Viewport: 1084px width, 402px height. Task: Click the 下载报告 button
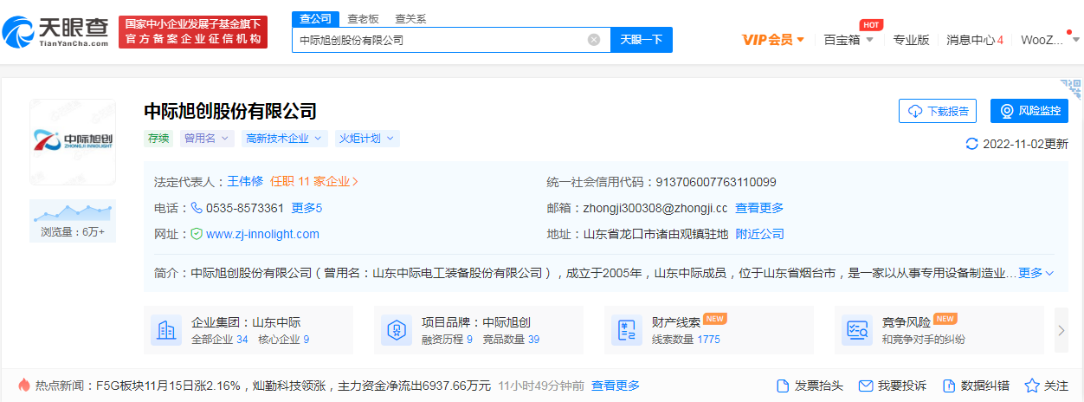pos(938,111)
